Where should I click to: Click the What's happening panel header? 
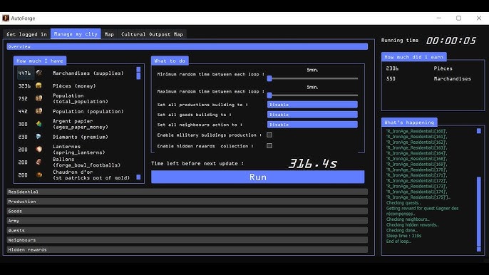coord(409,123)
